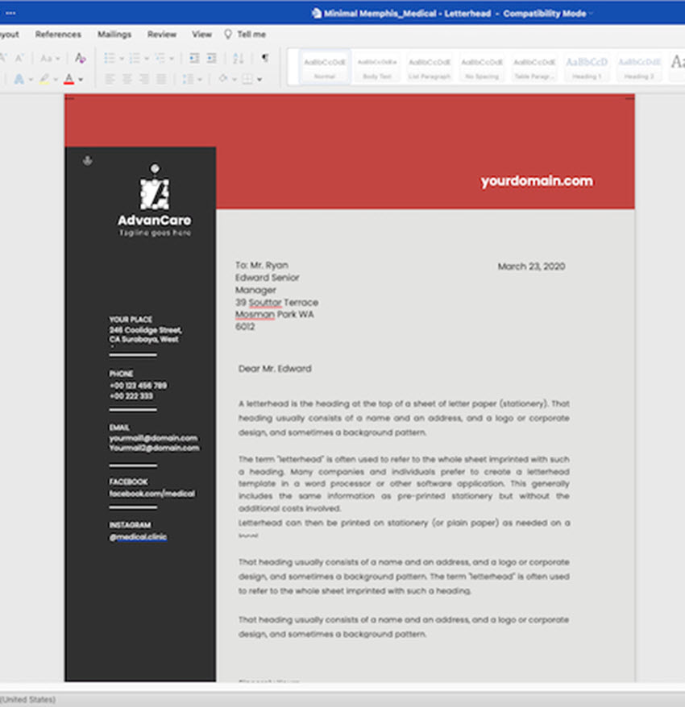
Task: Open the References tab
Action: [58, 35]
